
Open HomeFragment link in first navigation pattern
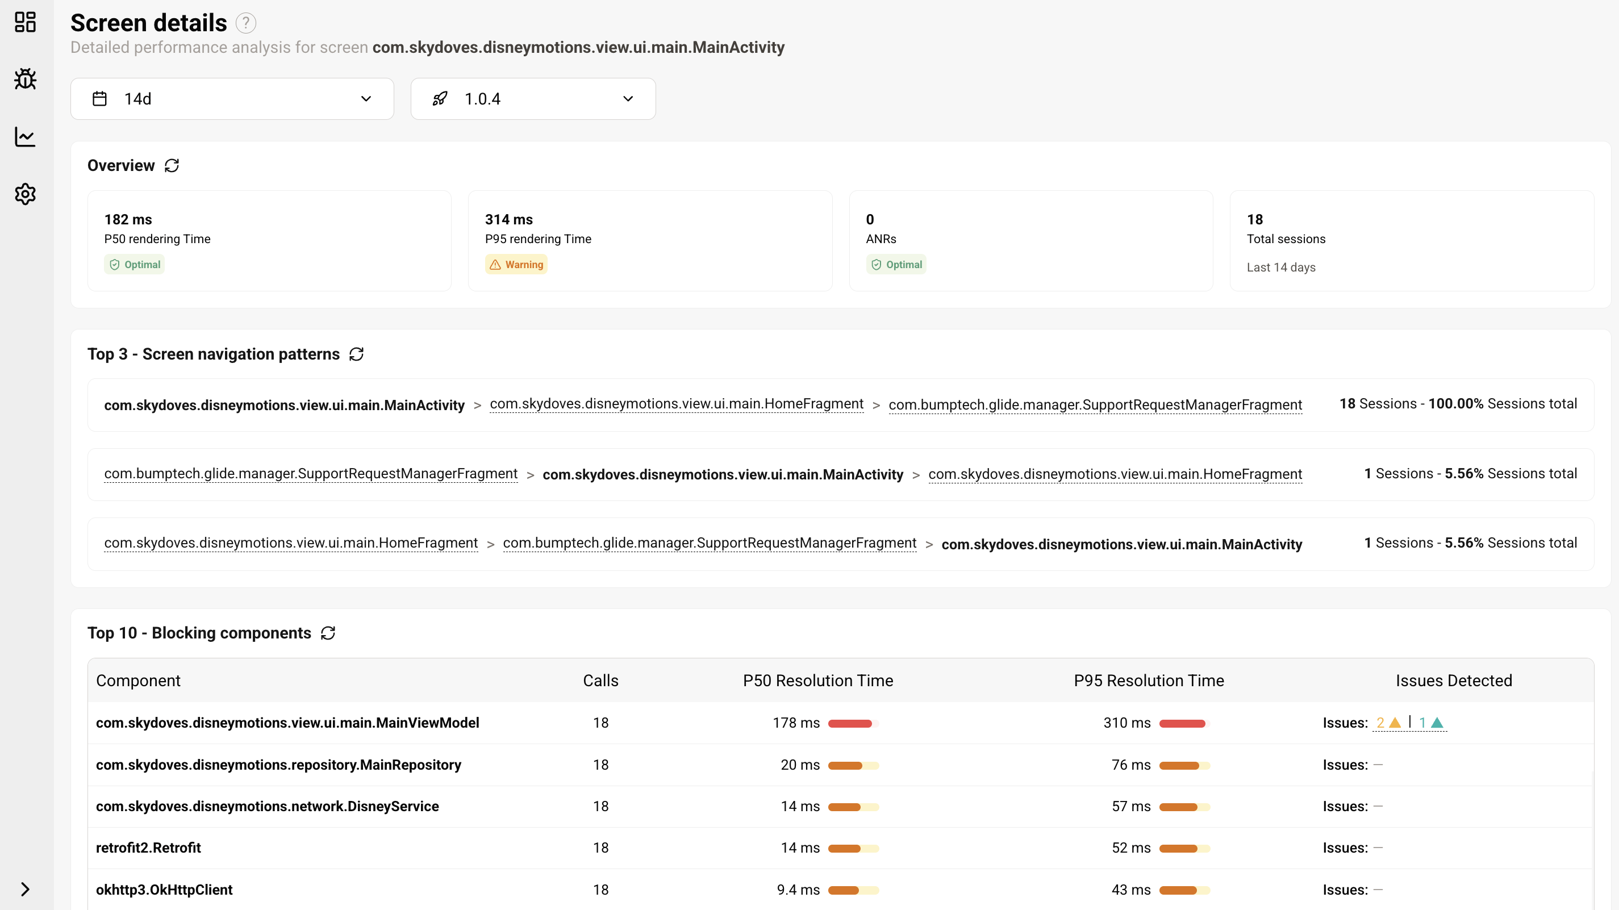[676, 404]
